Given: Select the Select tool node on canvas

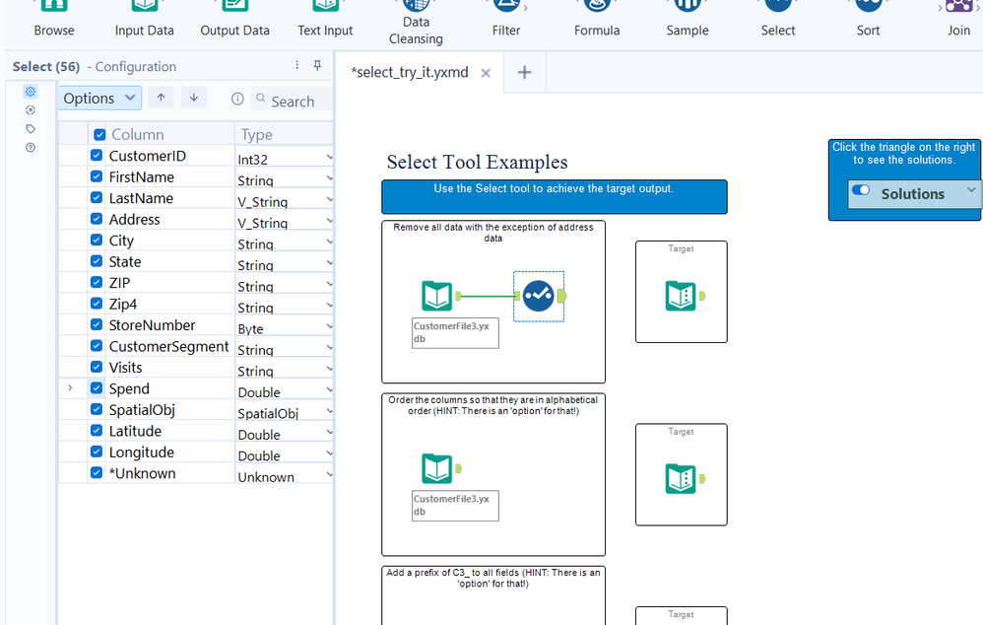Looking at the screenshot, I should pyautogui.click(x=539, y=296).
